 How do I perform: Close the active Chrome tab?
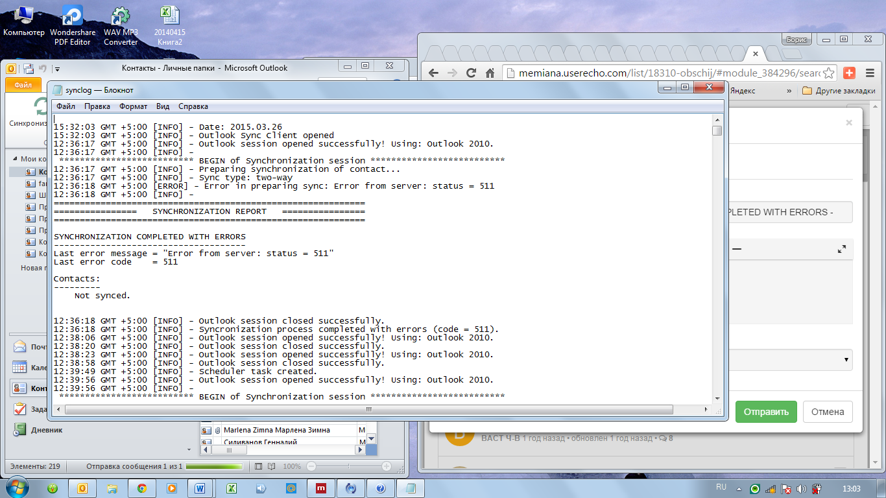pos(754,53)
